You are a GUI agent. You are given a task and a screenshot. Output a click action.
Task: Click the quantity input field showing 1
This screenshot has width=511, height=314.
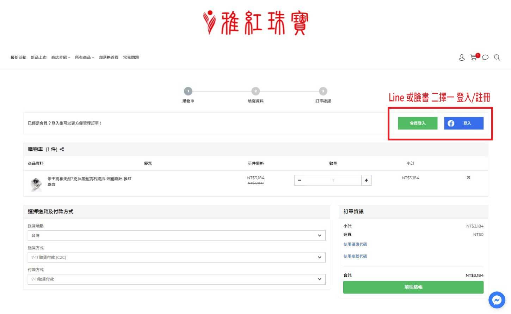tap(333, 180)
